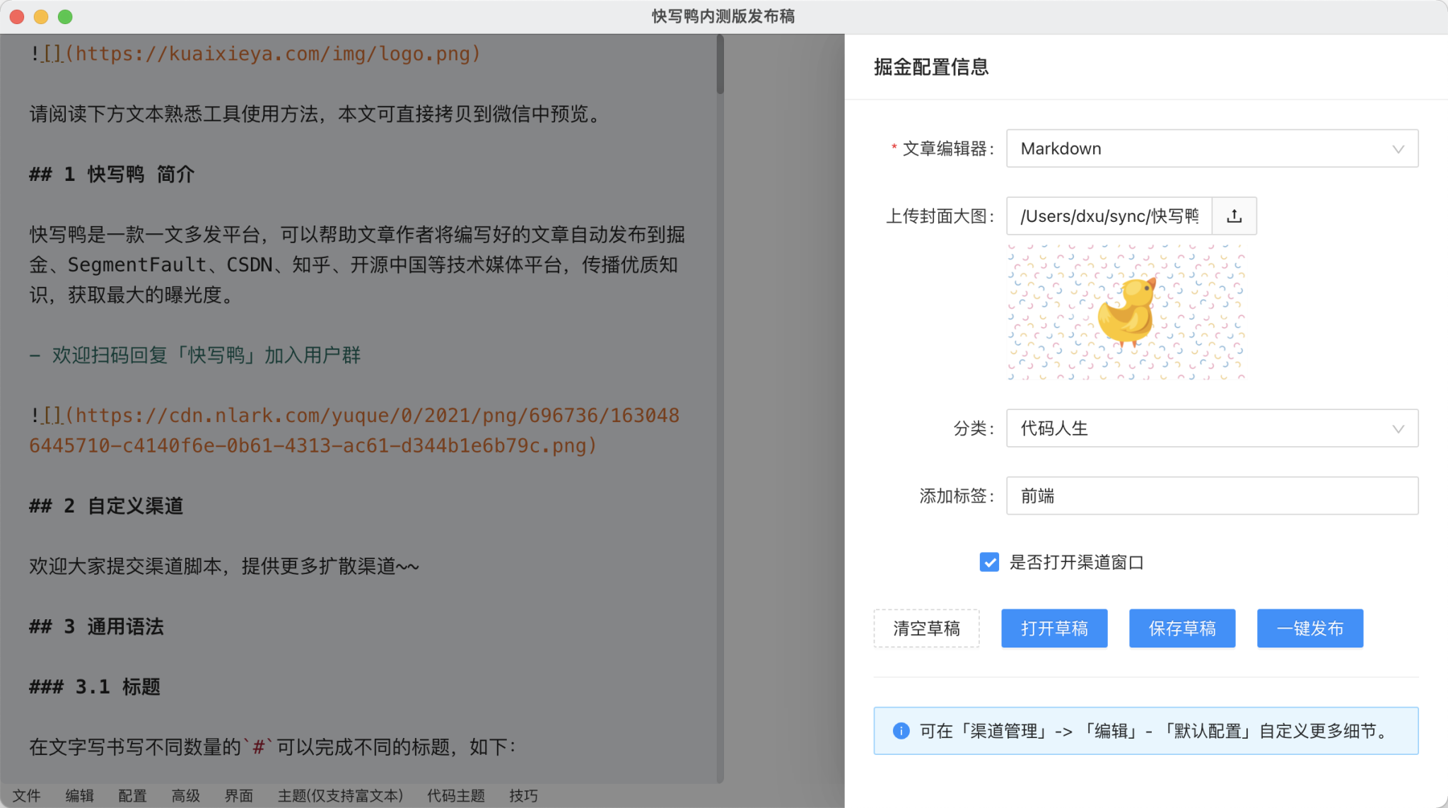Open the 主题(仅支持富文本) menu

[x=339, y=795]
